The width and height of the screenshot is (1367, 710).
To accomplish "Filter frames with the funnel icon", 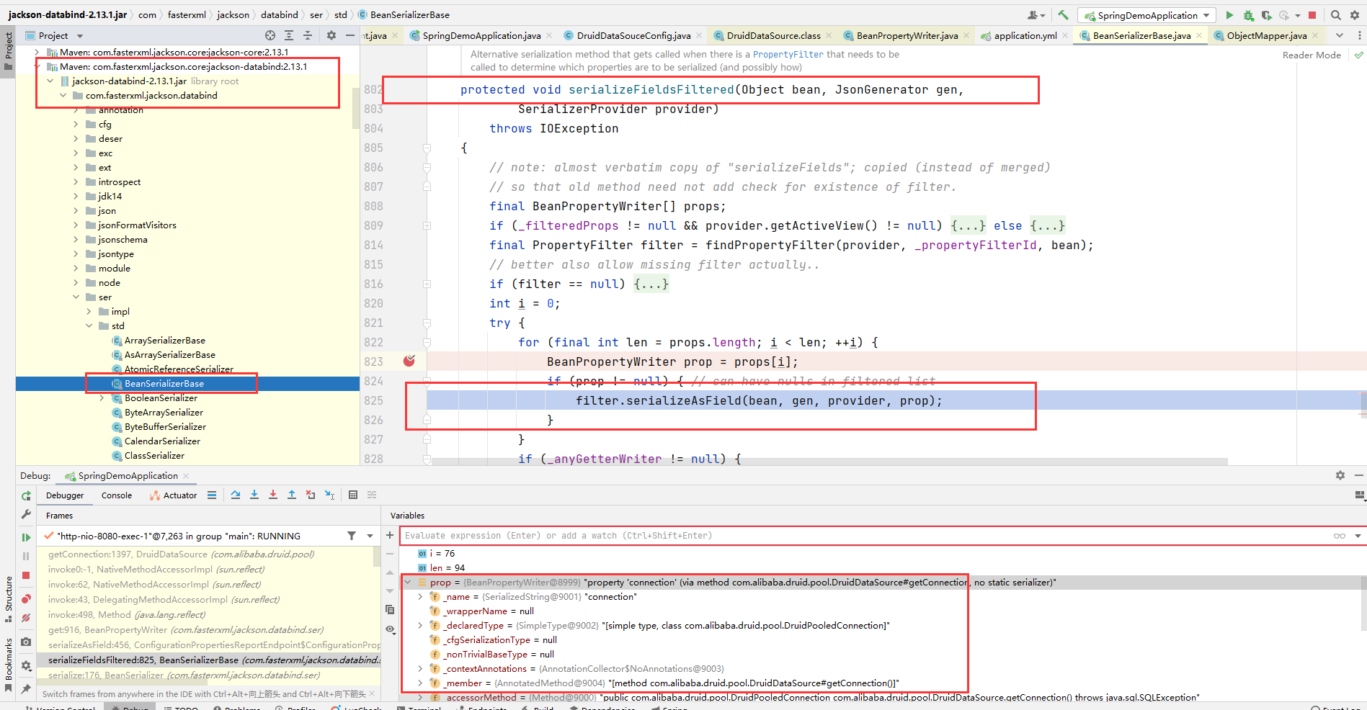I will [x=352, y=536].
